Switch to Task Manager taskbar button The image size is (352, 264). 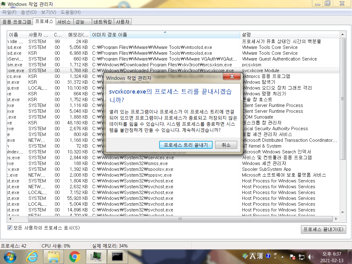pyautogui.click(x=96, y=257)
